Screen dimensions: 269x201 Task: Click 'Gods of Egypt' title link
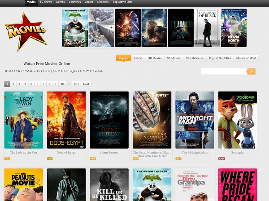point(66,152)
